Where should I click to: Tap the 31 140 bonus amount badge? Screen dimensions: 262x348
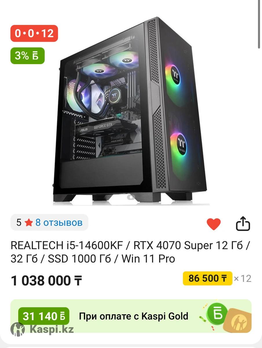click(x=44, y=316)
